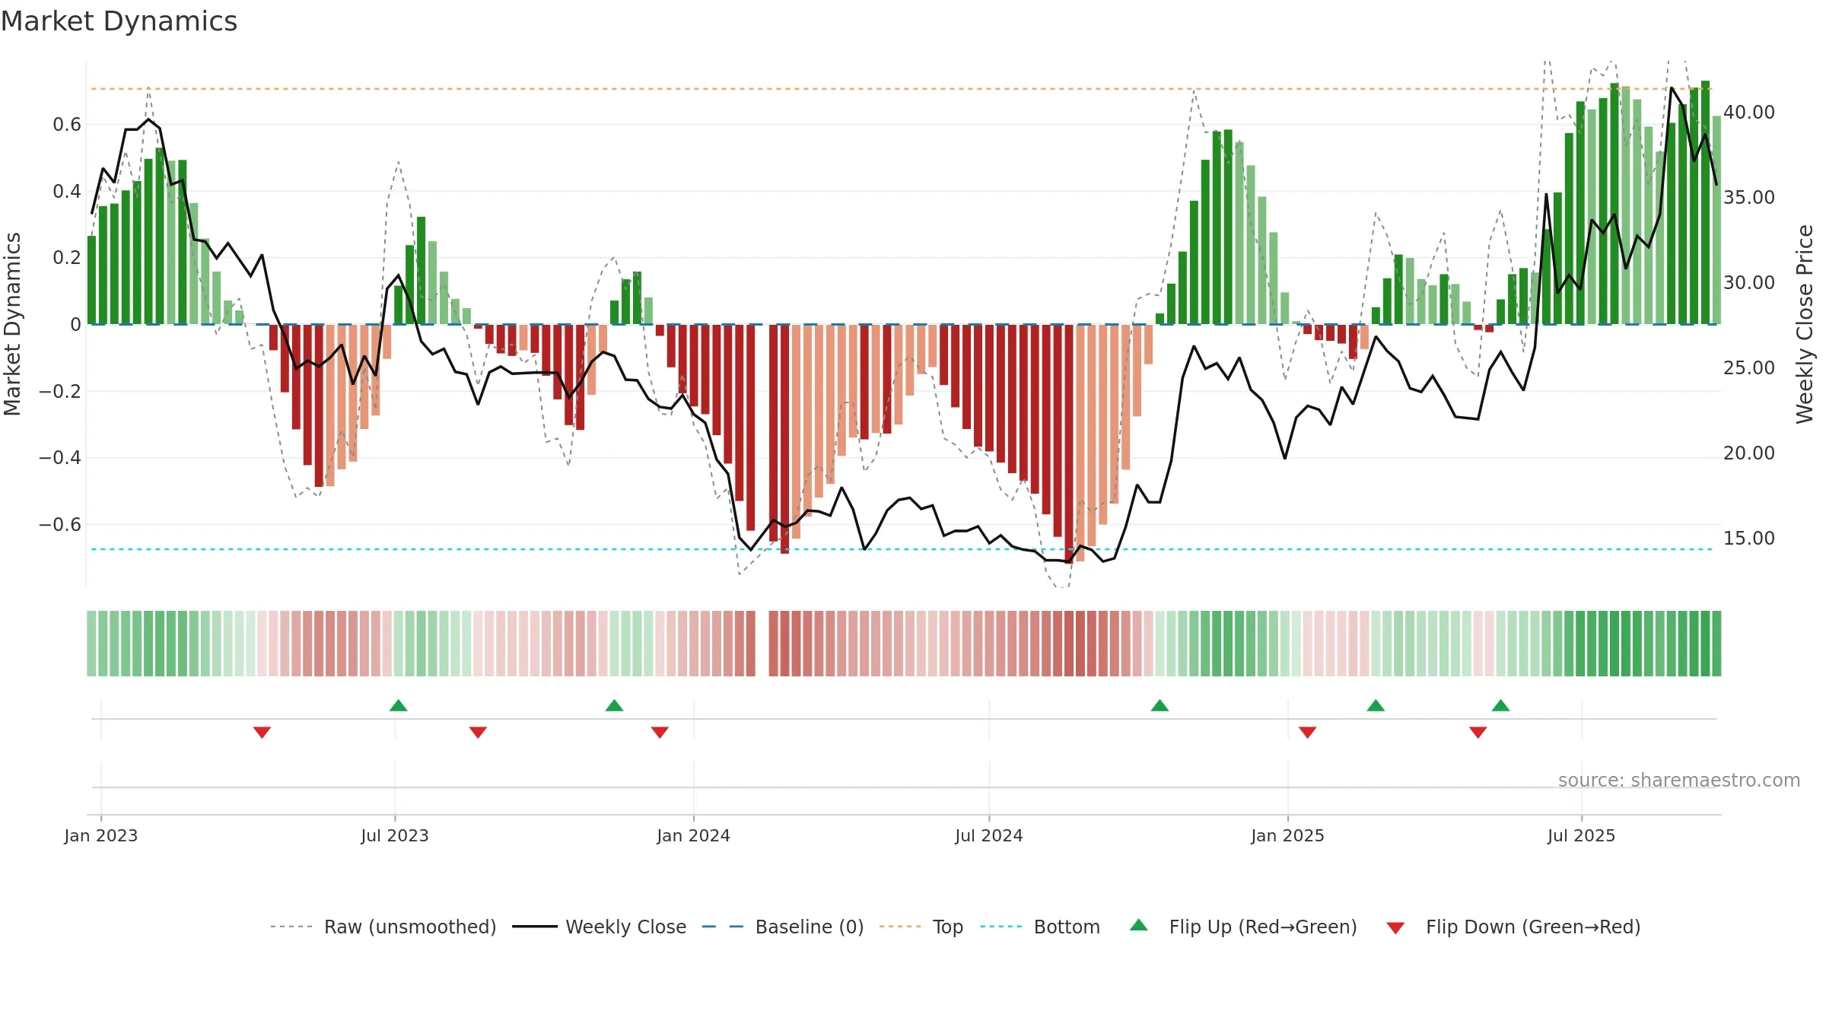Click the green flip-up triangle around Nov 2023
The width and height of the screenshot is (1826, 1027).
click(614, 705)
